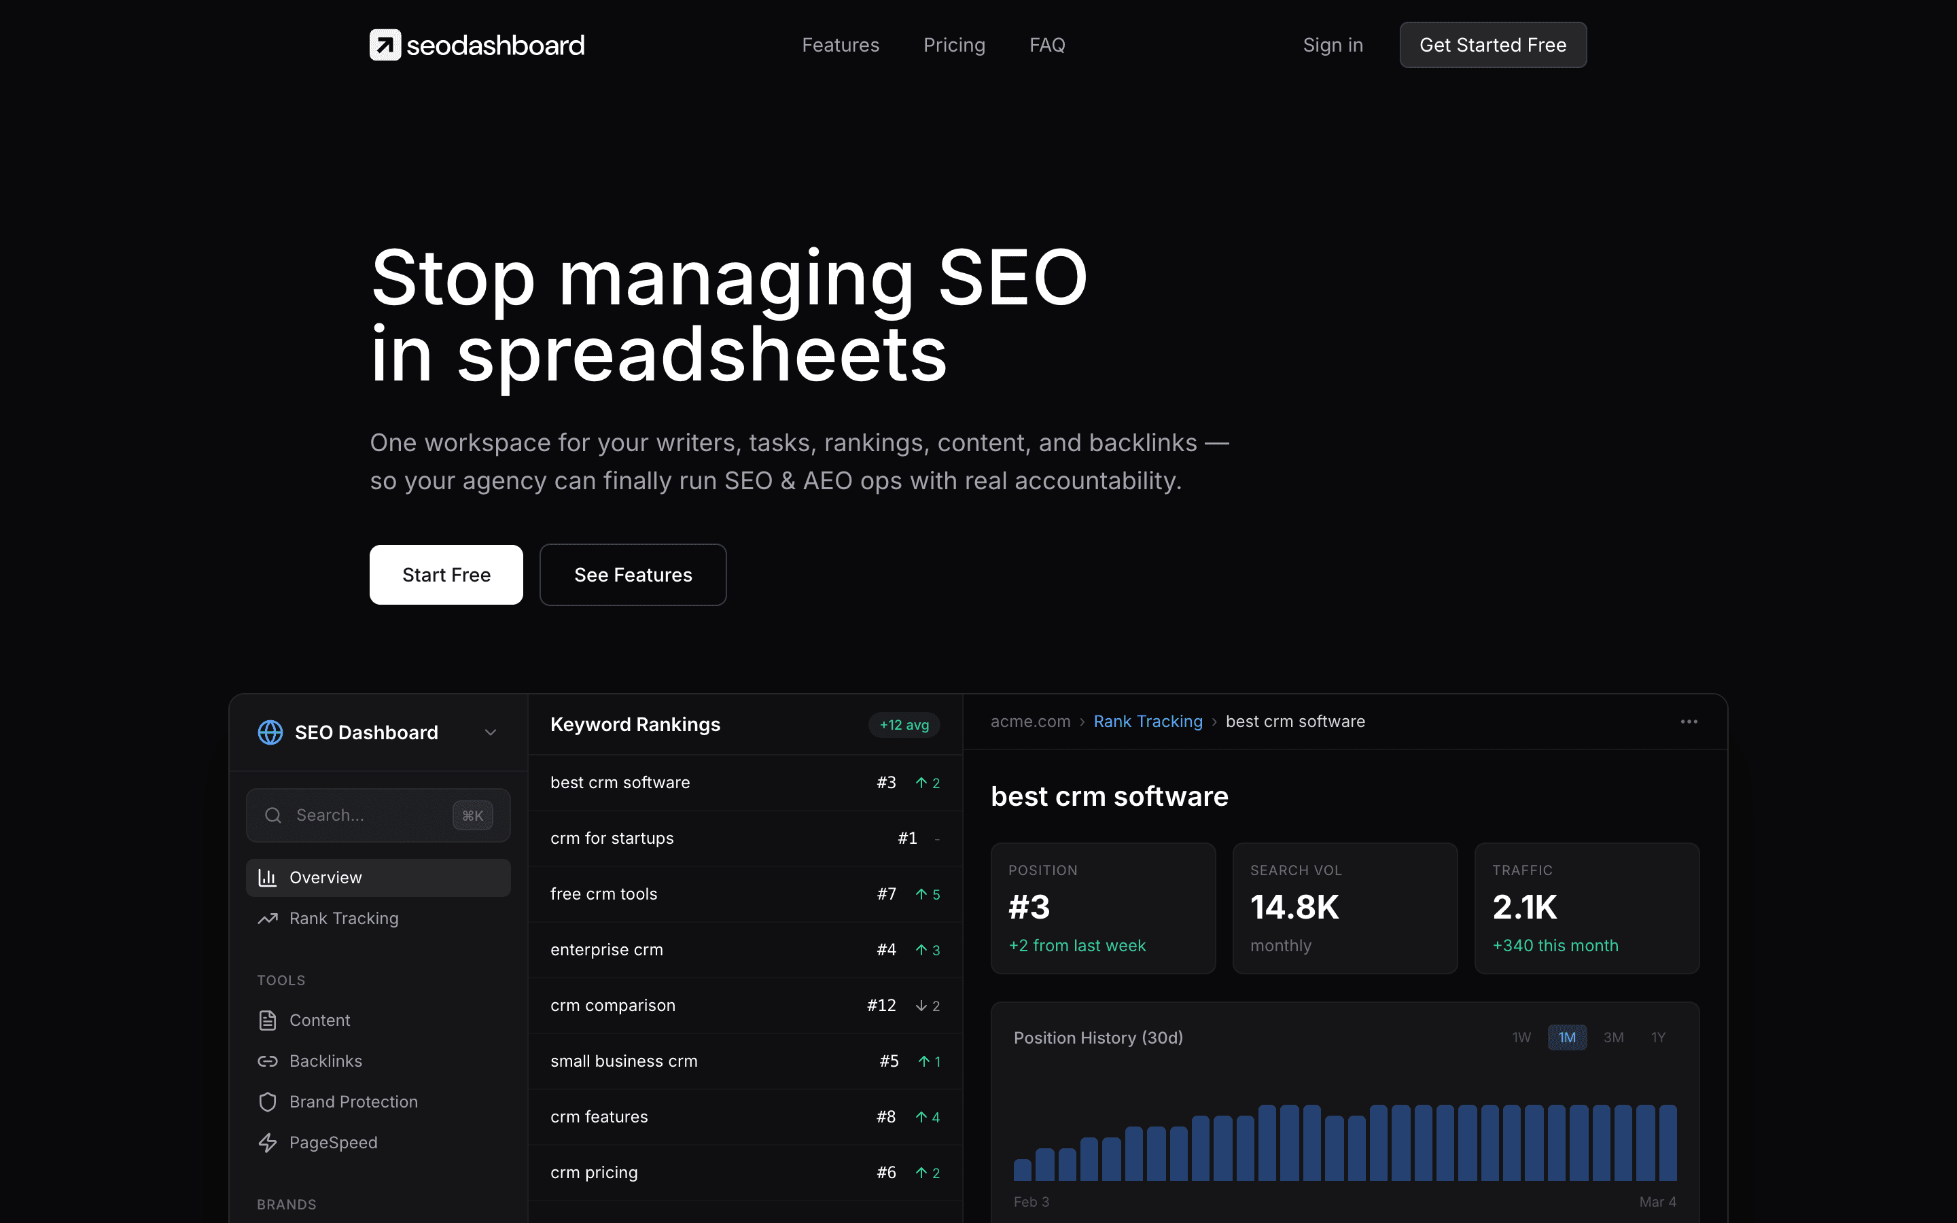
Task: Open the Features navigation item
Action: 841,44
